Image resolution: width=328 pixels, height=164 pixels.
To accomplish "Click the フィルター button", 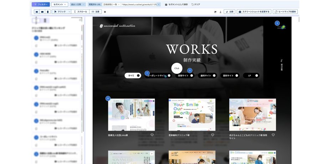I will coord(40,4).
